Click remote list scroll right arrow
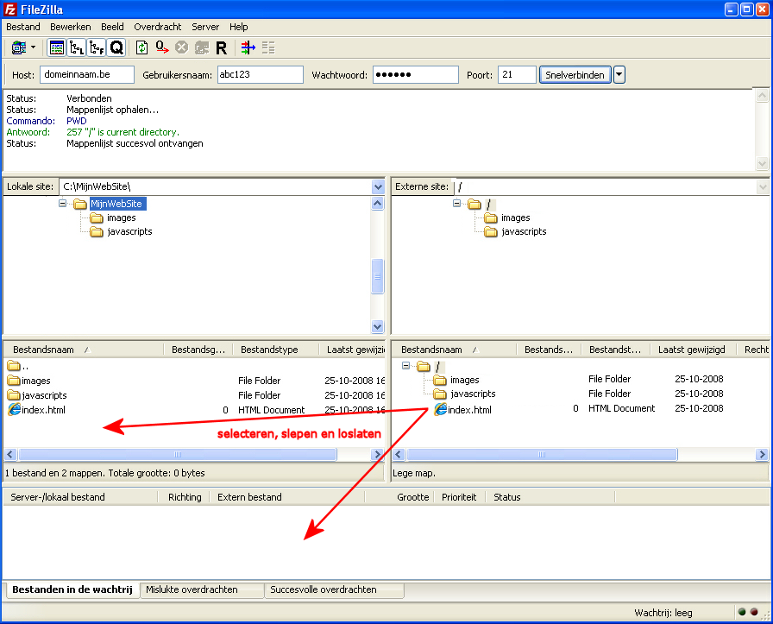The height and width of the screenshot is (624, 773). tap(762, 454)
